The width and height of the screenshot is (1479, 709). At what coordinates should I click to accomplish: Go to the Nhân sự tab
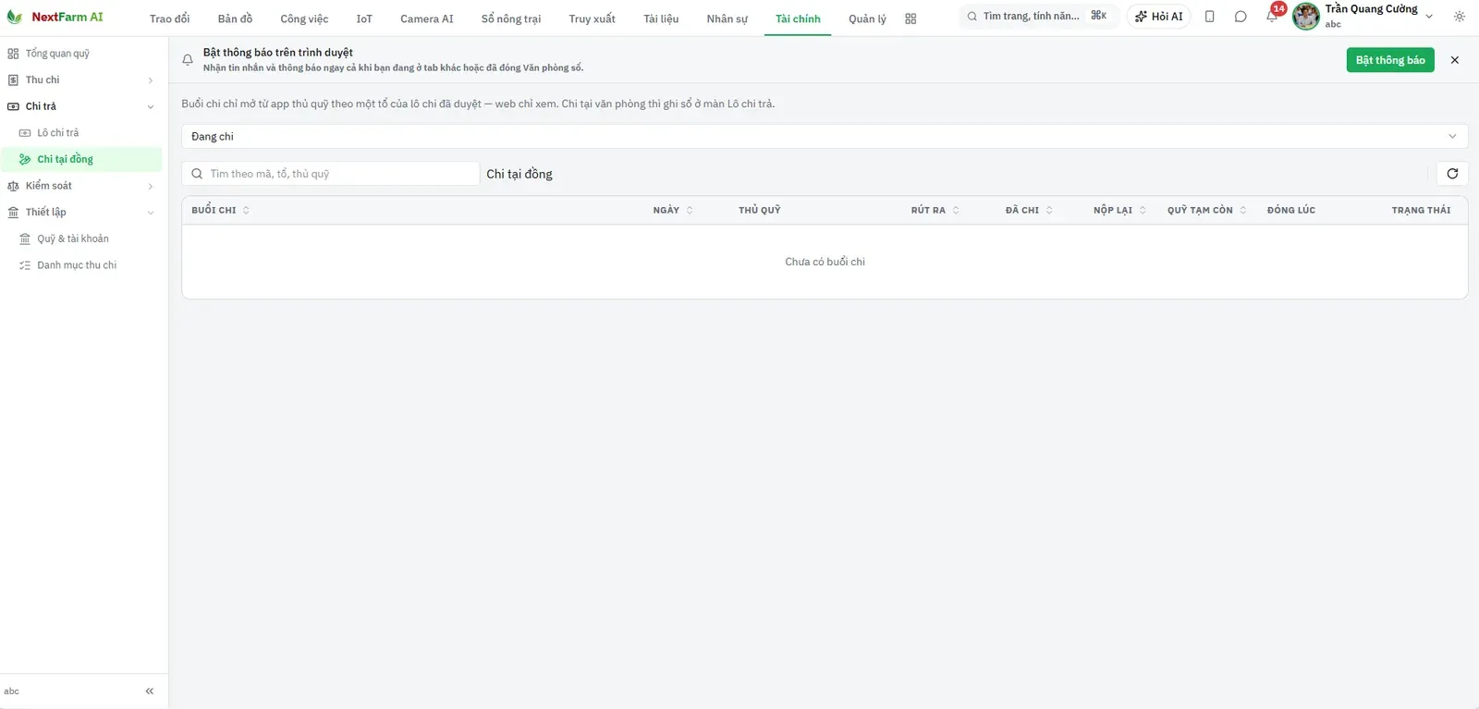point(727,18)
